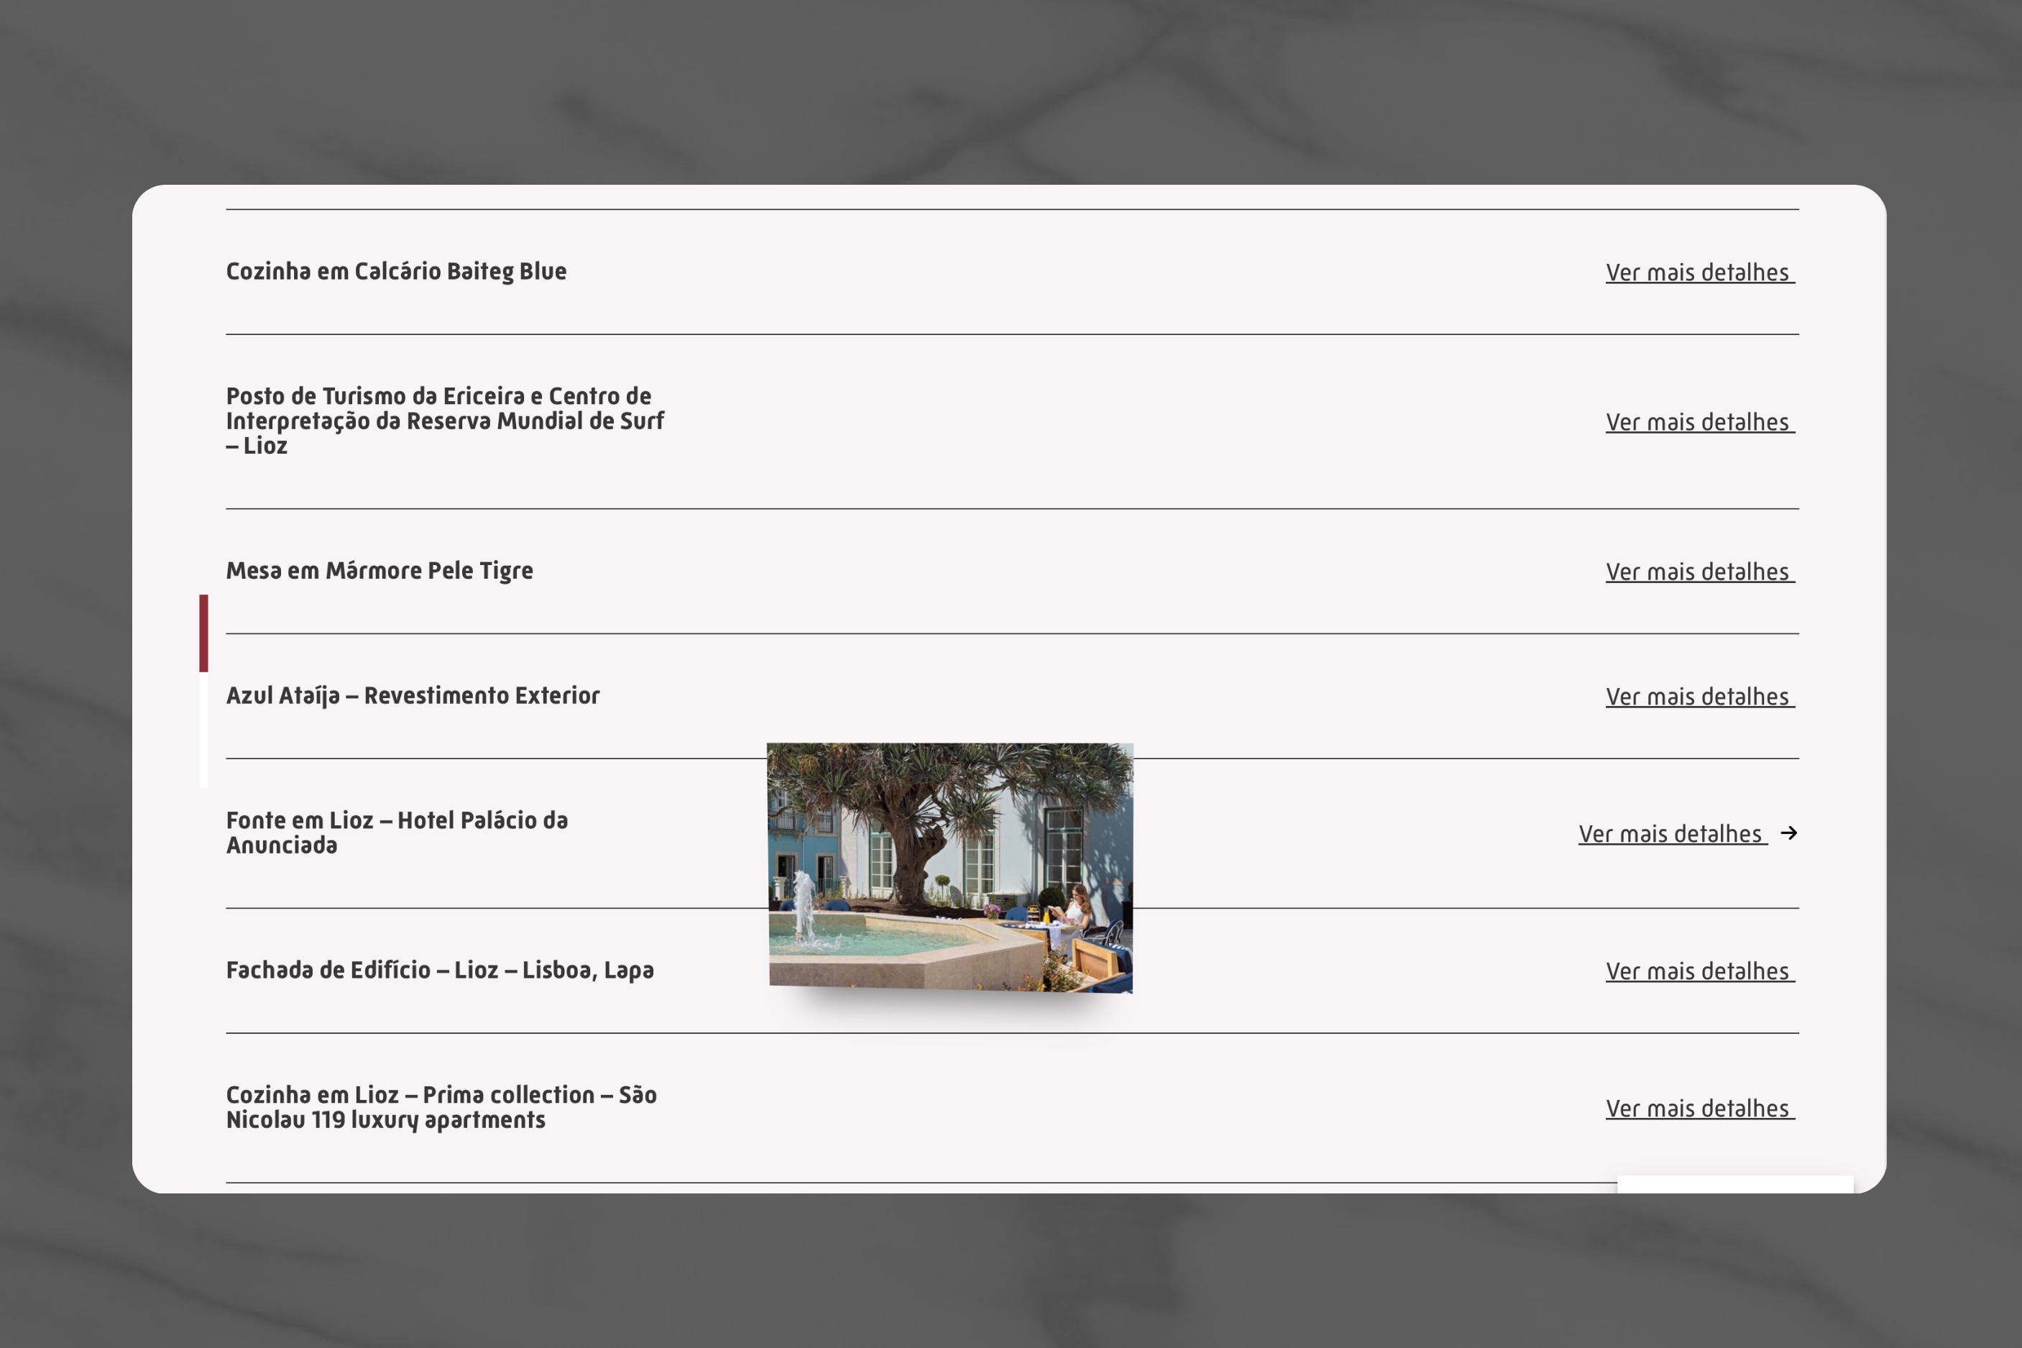Click the arrow icon beside Fonte em Lioz details link
Screen dimensions: 2022x1348
1789,833
